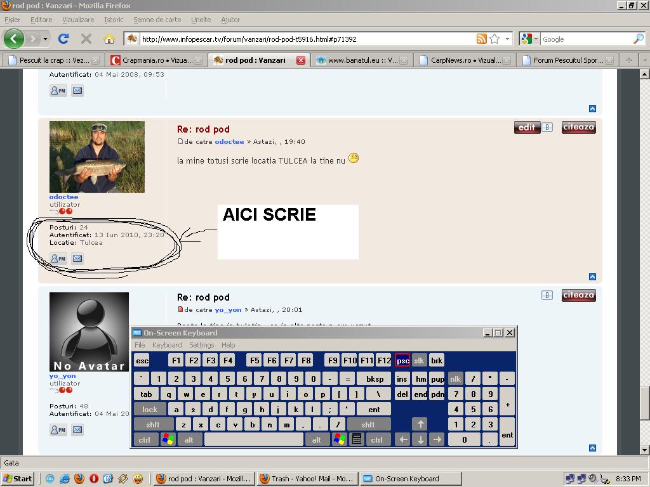Click the back navigation arrow button
The width and height of the screenshot is (650, 487).
pos(13,39)
